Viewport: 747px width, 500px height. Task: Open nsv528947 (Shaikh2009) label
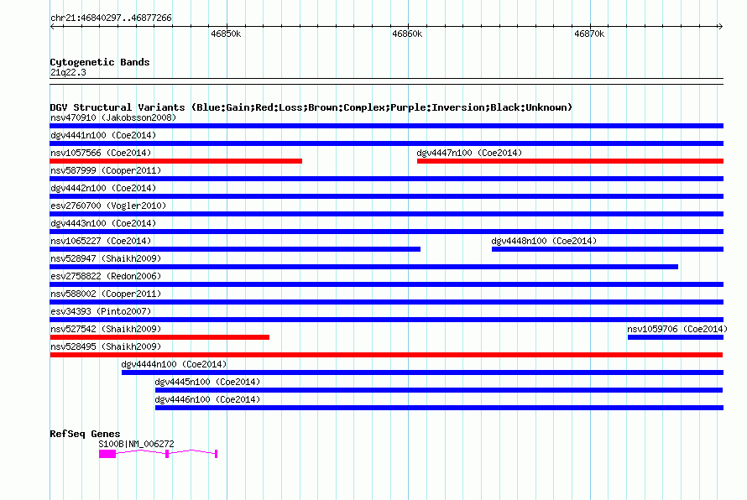pyautogui.click(x=106, y=258)
